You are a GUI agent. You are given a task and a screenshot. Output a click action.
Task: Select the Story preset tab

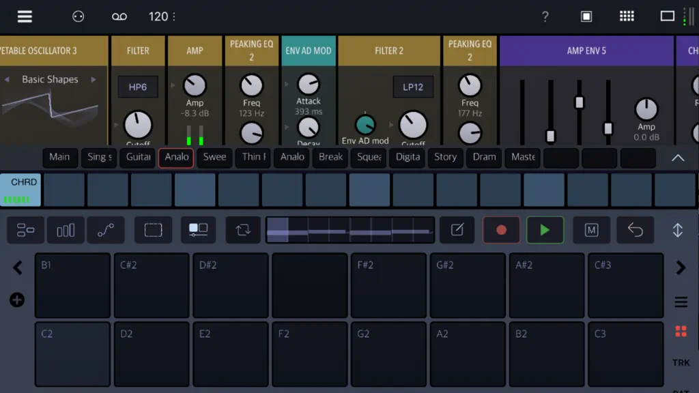click(x=445, y=158)
